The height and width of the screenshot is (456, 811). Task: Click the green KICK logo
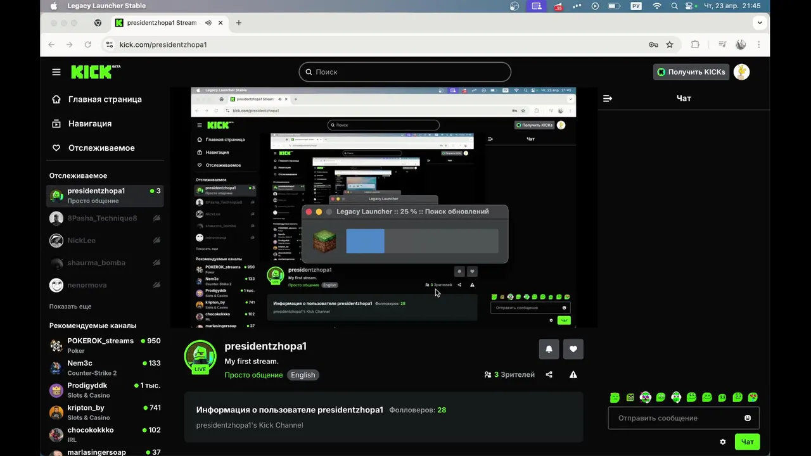(x=95, y=72)
